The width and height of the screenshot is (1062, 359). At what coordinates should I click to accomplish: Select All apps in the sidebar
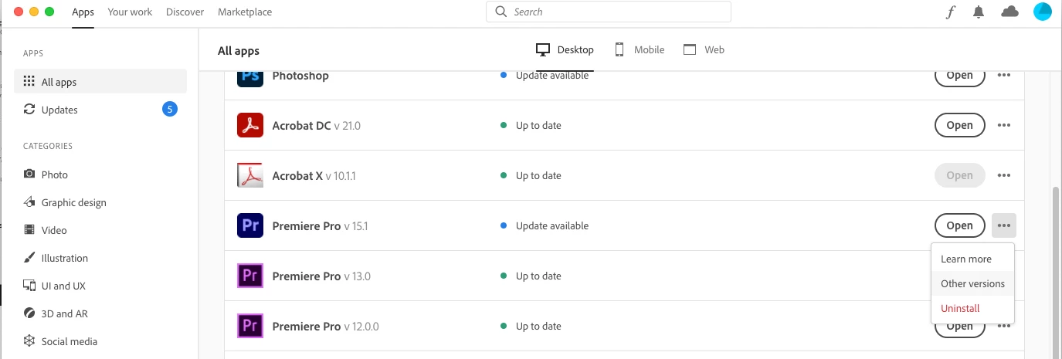click(x=100, y=82)
